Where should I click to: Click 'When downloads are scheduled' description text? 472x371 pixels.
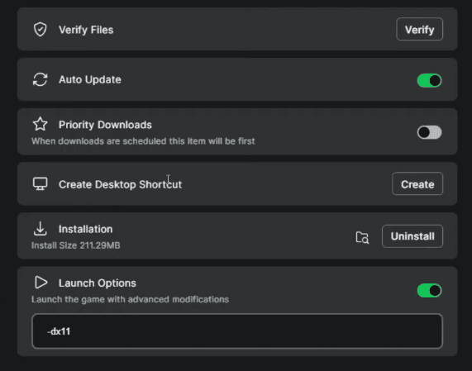143,141
